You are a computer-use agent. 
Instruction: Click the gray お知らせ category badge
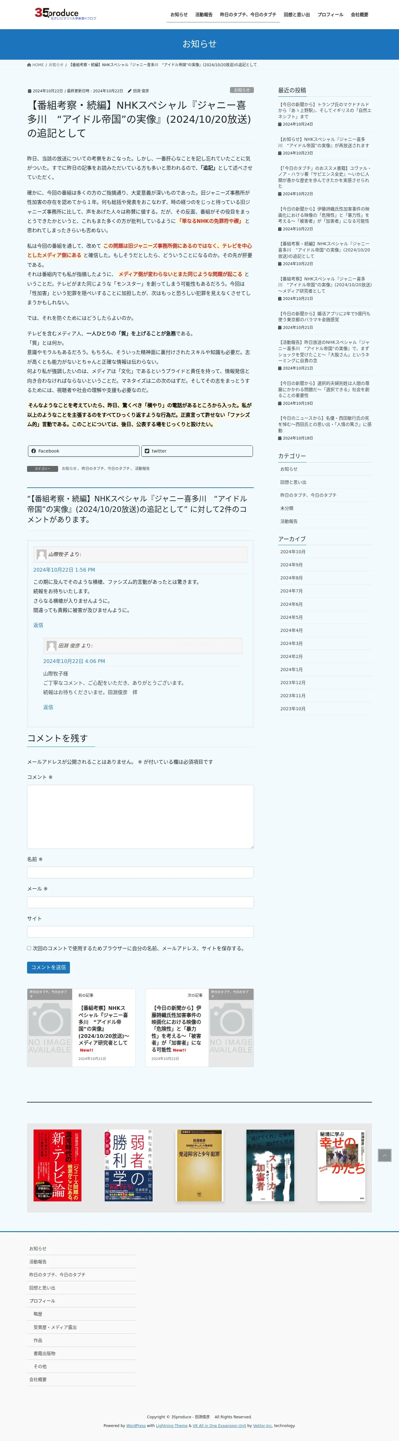[242, 90]
